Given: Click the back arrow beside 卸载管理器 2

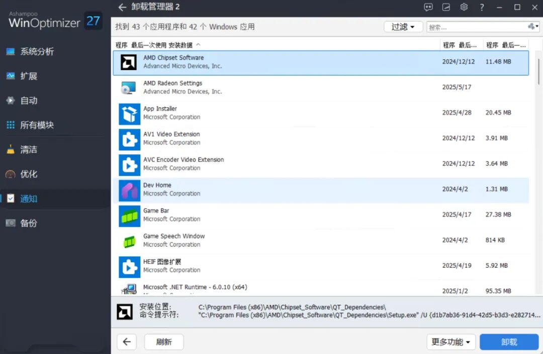Looking at the screenshot, I should [x=122, y=7].
